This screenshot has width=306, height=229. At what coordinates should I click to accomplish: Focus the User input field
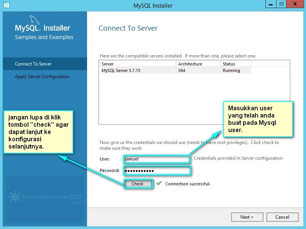pos(156,159)
